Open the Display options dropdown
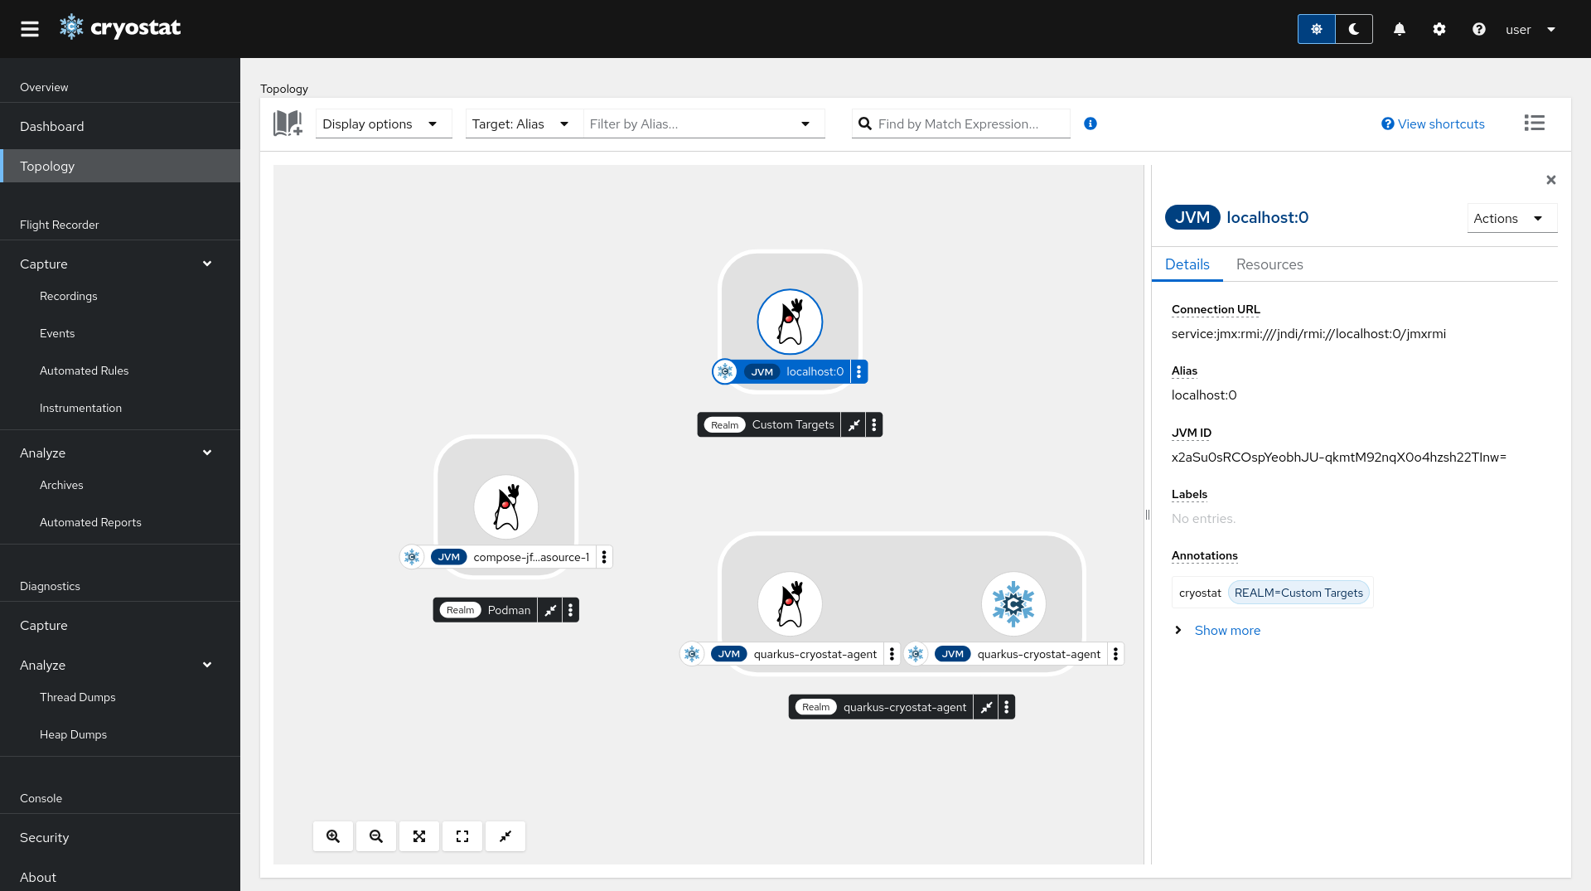The width and height of the screenshot is (1591, 891). coord(383,123)
